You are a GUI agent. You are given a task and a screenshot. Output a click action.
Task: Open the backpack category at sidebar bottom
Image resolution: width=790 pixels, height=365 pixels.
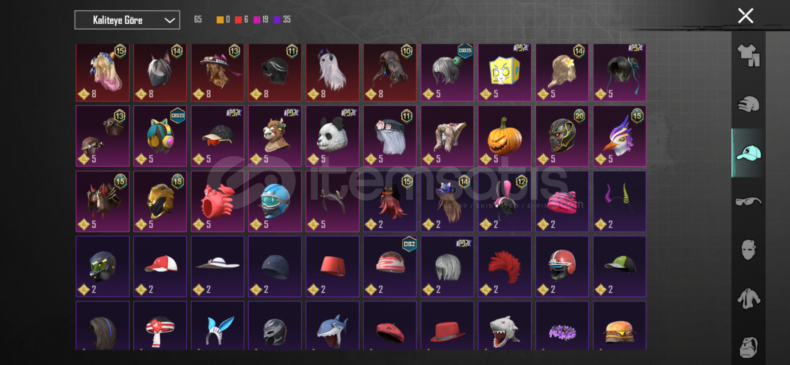pyautogui.click(x=748, y=347)
